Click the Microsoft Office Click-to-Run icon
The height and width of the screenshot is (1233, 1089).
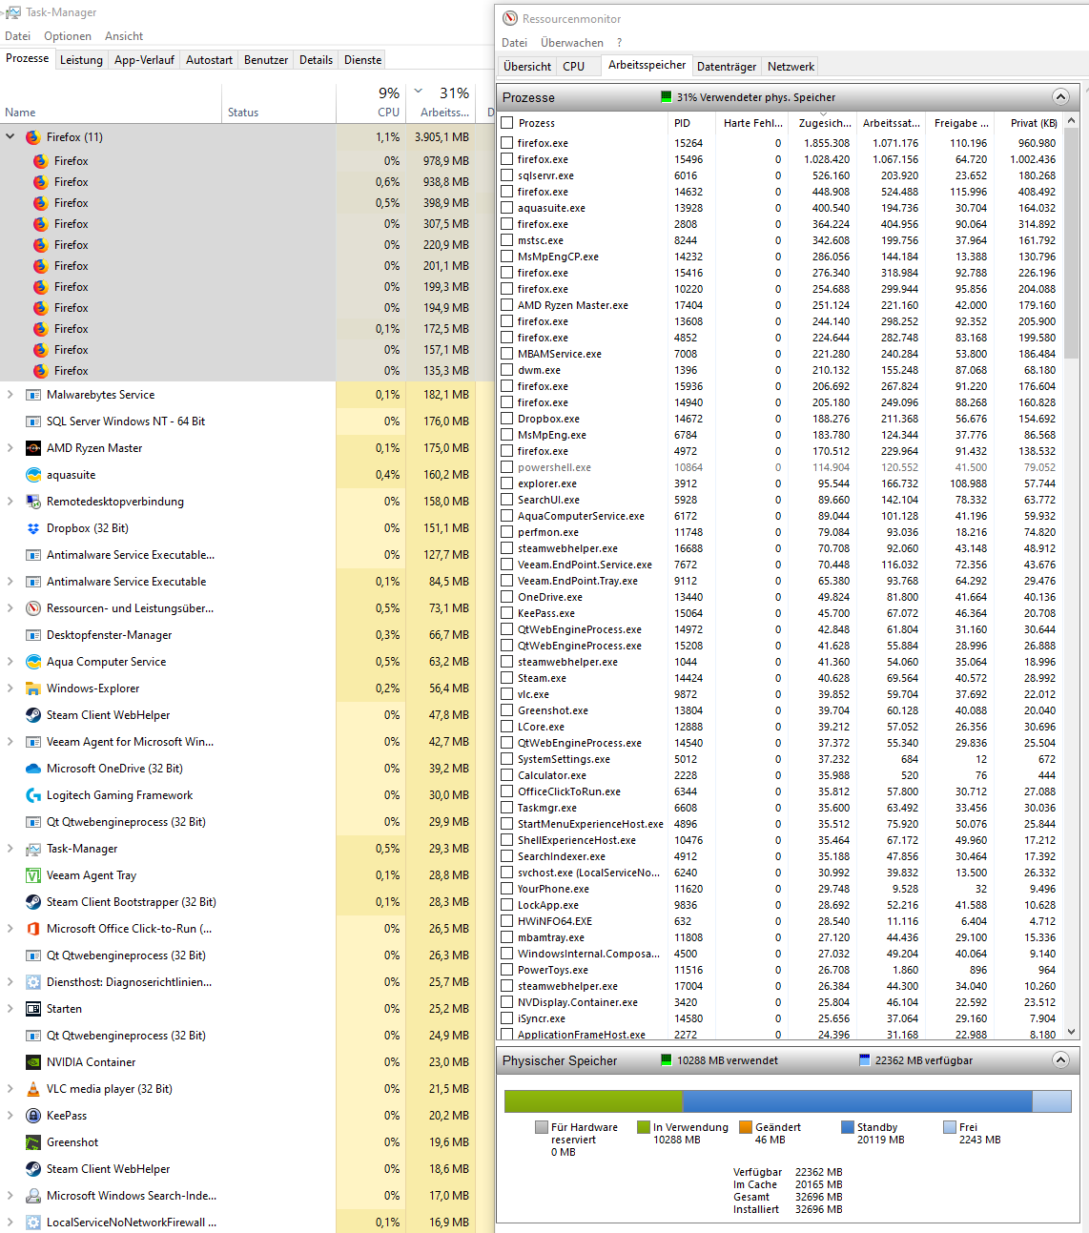coord(33,929)
